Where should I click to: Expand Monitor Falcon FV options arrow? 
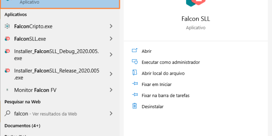pos(111,90)
